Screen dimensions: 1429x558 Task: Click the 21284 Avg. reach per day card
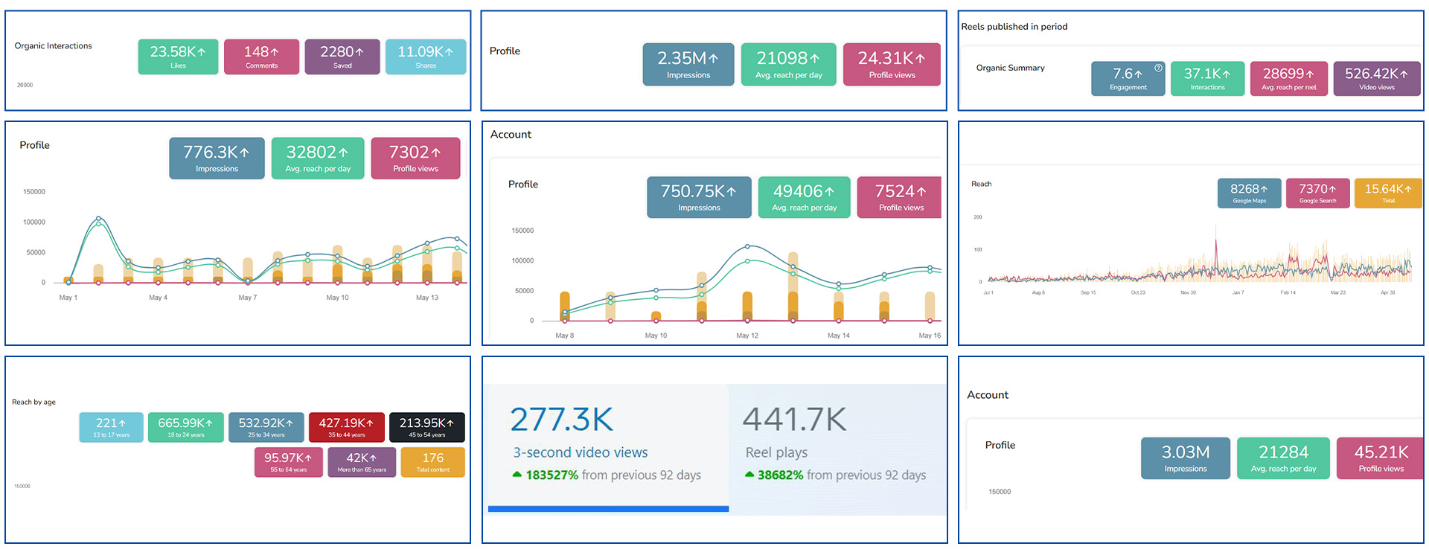click(1283, 458)
